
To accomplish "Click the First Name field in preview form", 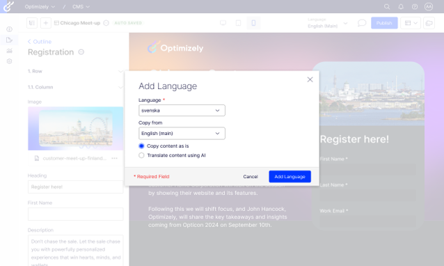I will (368, 169).
